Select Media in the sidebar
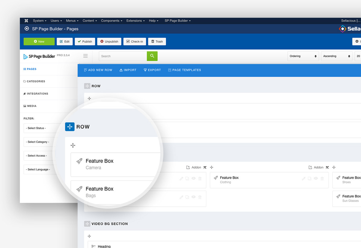The width and height of the screenshot is (361, 248). click(x=30, y=106)
